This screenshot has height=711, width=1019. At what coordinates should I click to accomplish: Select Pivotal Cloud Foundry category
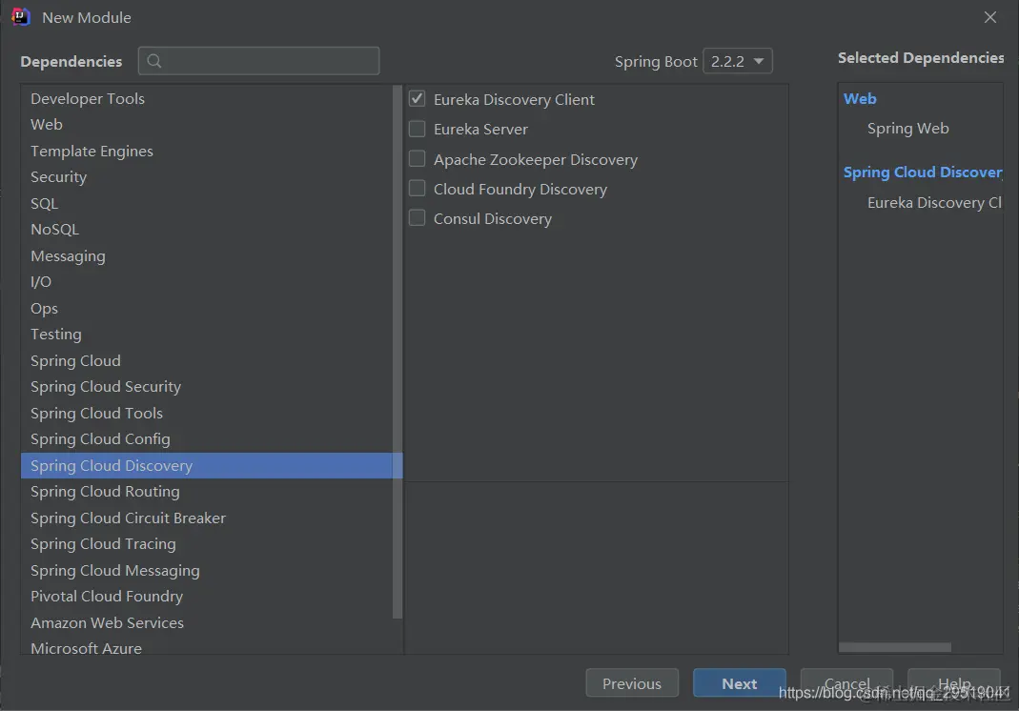tap(207, 597)
